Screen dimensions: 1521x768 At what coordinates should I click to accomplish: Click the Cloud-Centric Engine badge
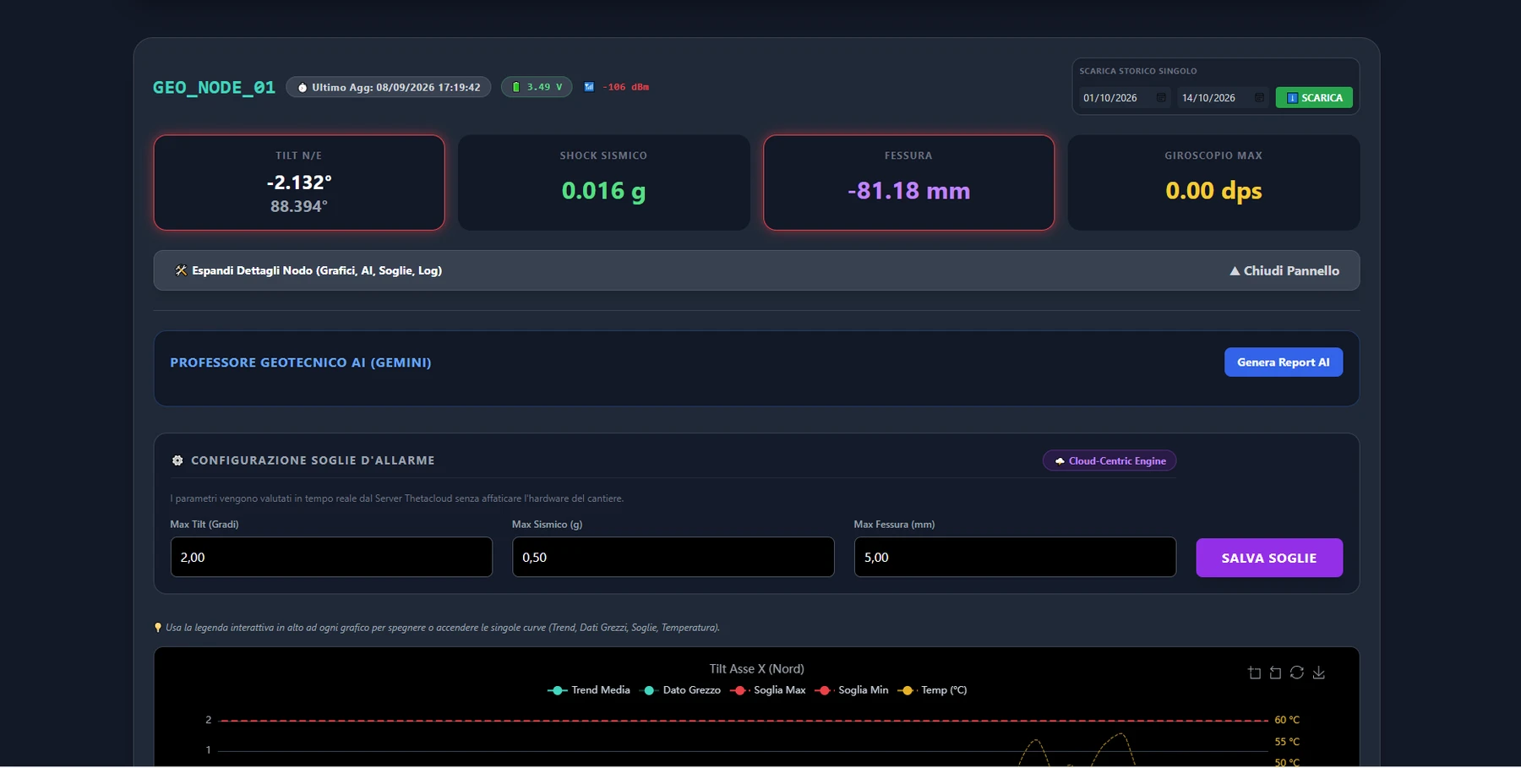(x=1109, y=461)
